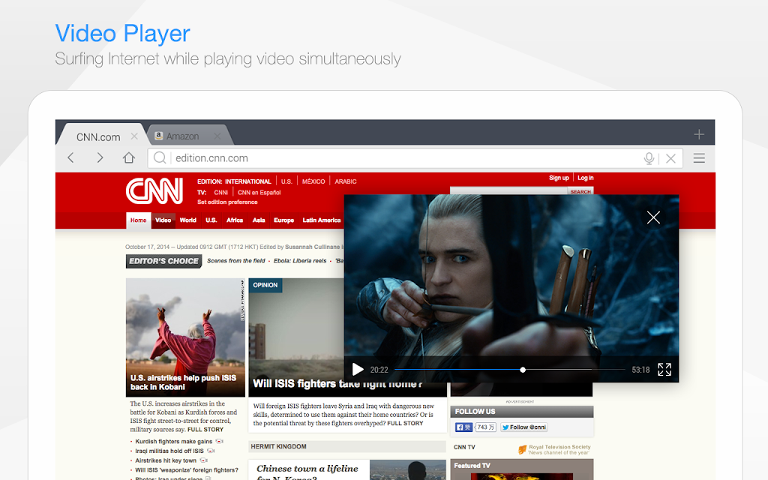Play the floating video

click(x=358, y=369)
